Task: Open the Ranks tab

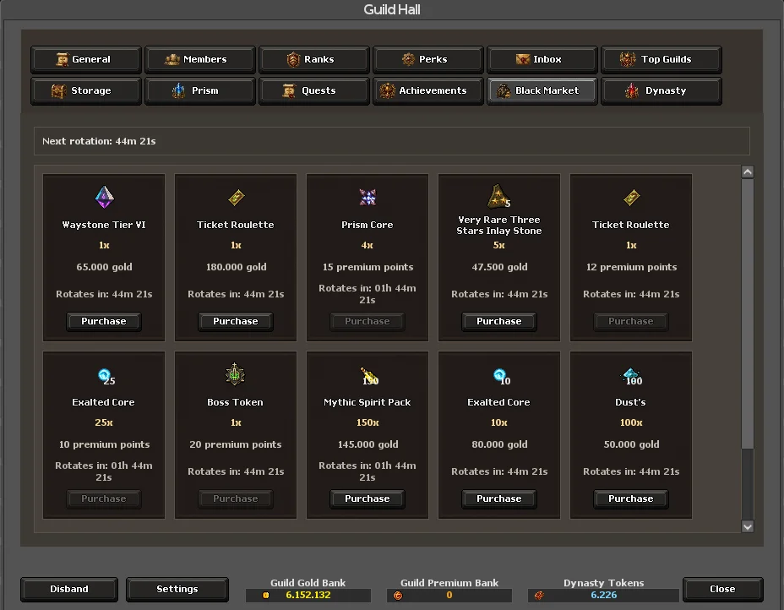Action: tap(314, 59)
